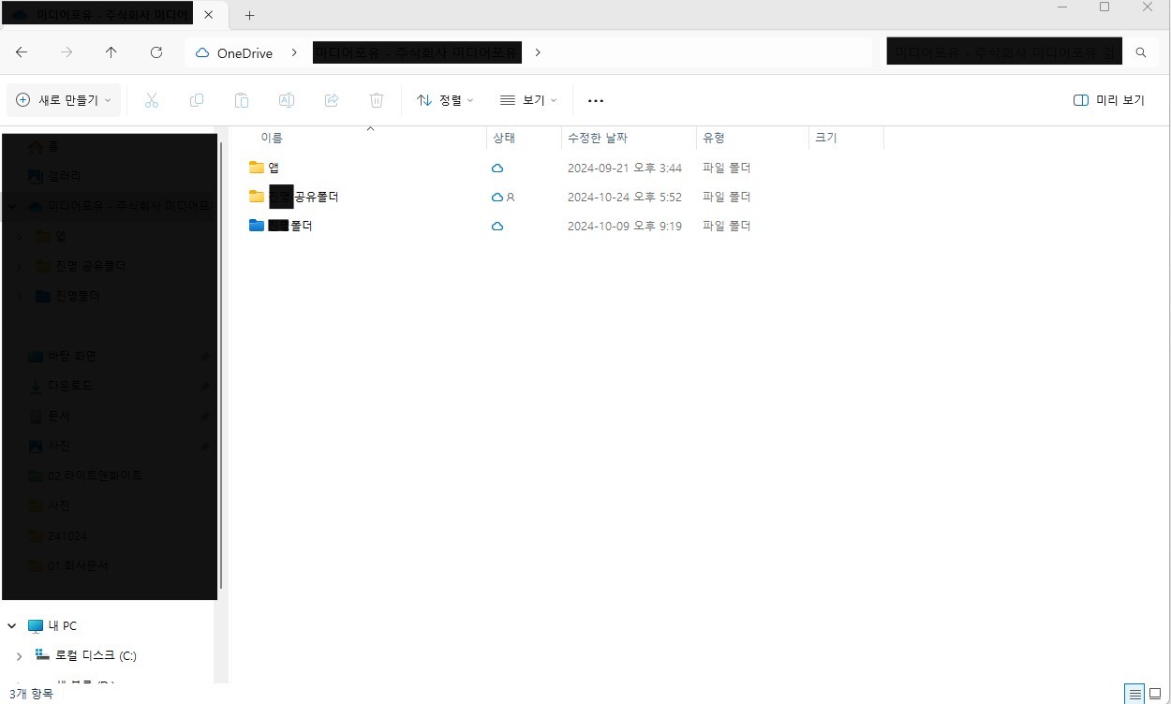
Task: Go up one folder level
Action: (111, 52)
